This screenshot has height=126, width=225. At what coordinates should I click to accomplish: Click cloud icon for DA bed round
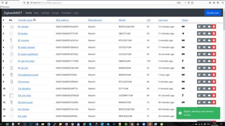(x=209, y=102)
